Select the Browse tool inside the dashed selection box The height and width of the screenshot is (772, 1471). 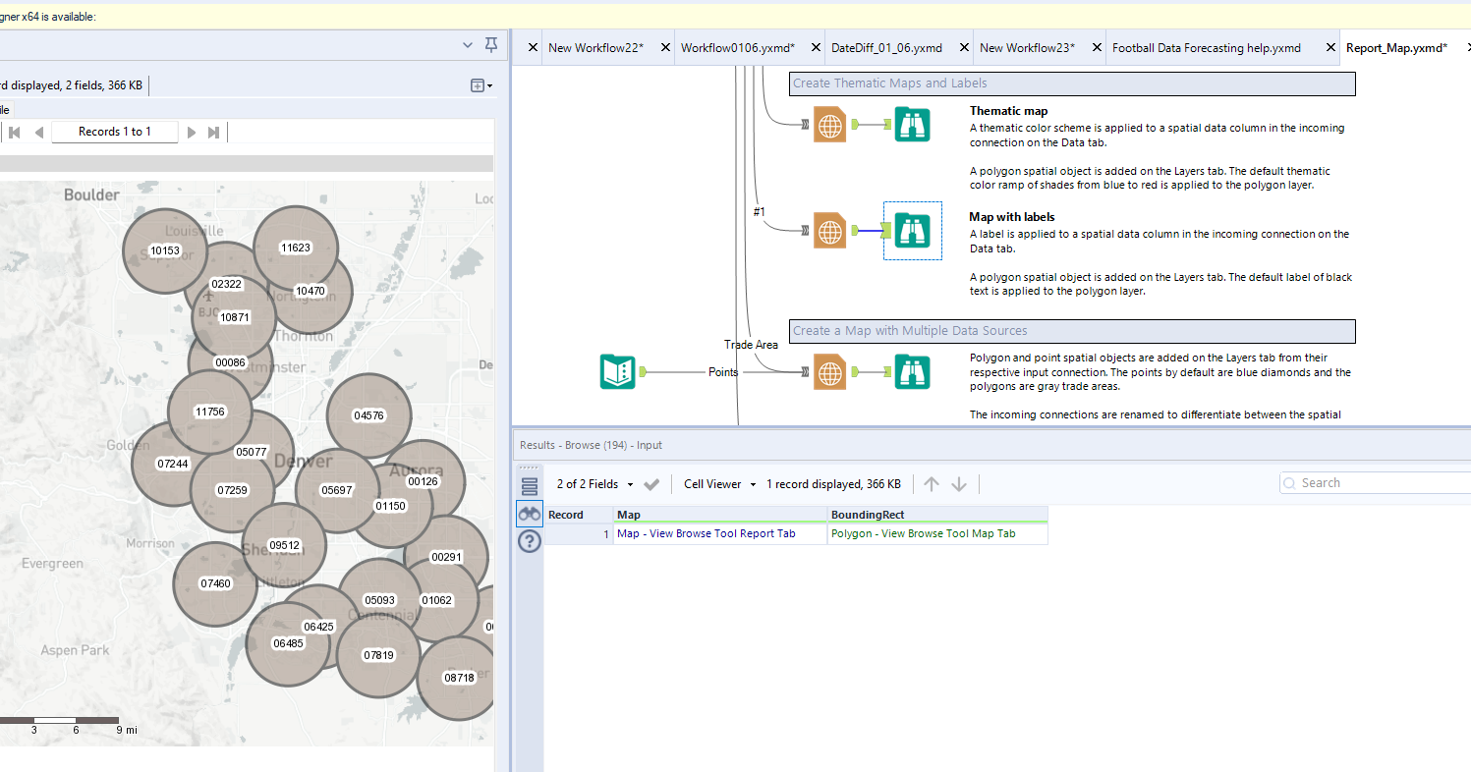tap(912, 231)
